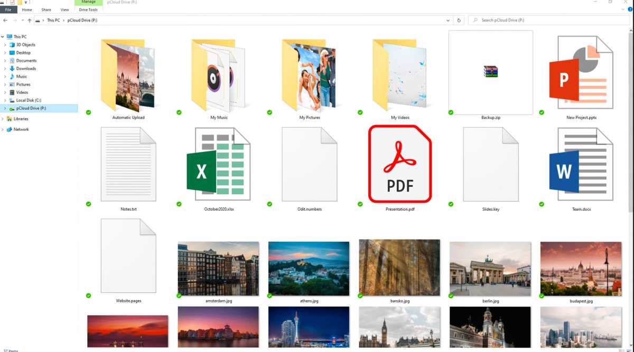Open the Drive Tools ribbon tab
The width and height of the screenshot is (634, 352).
[88, 9]
